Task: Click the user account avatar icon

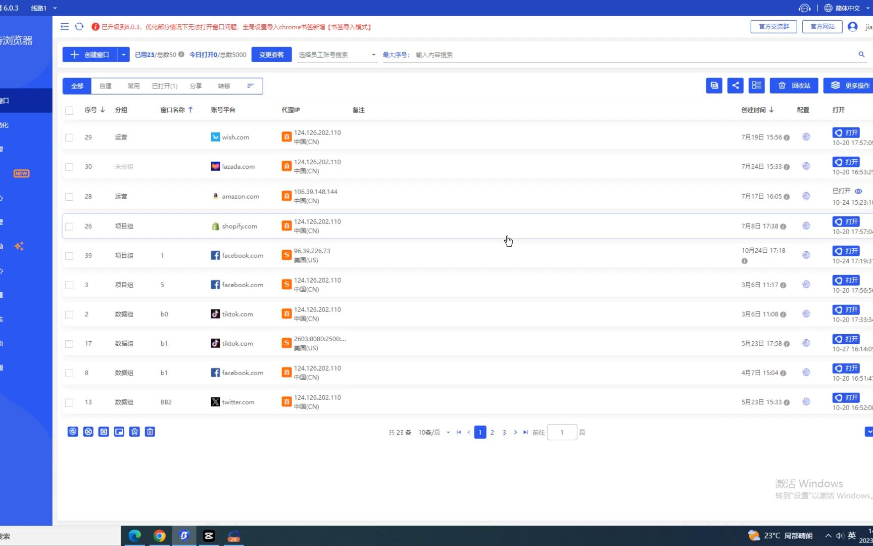Action: tap(853, 27)
